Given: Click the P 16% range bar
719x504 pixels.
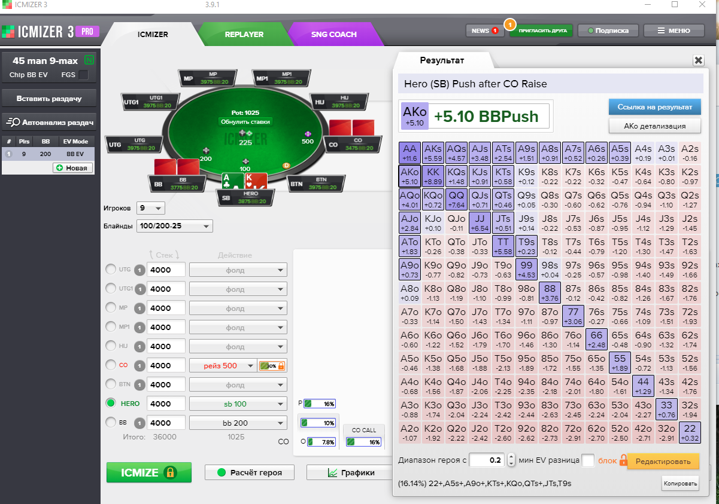Looking at the screenshot, I should pyautogui.click(x=319, y=404).
